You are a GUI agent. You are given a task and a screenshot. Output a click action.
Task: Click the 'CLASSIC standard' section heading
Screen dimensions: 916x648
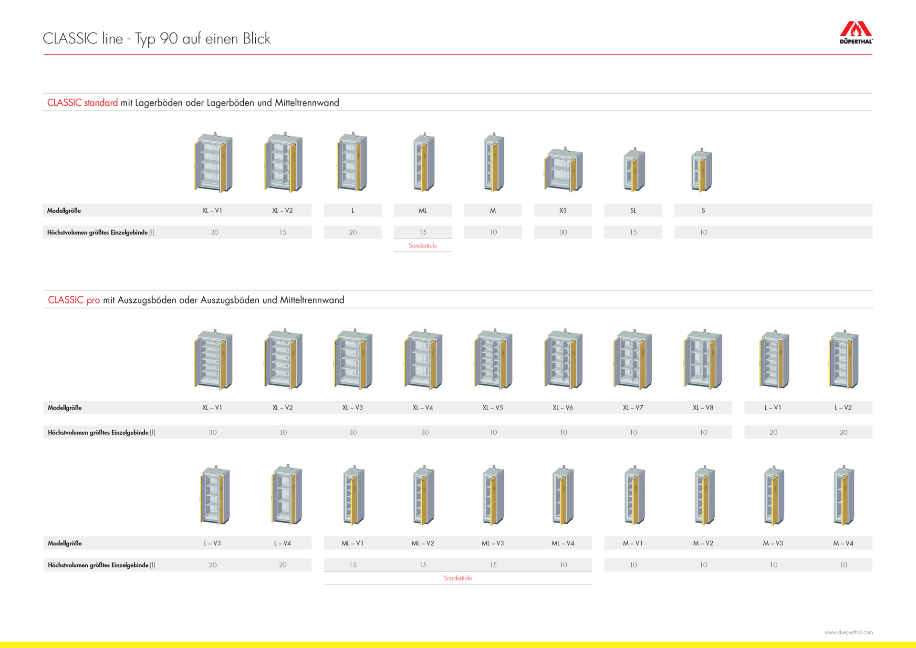[83, 103]
